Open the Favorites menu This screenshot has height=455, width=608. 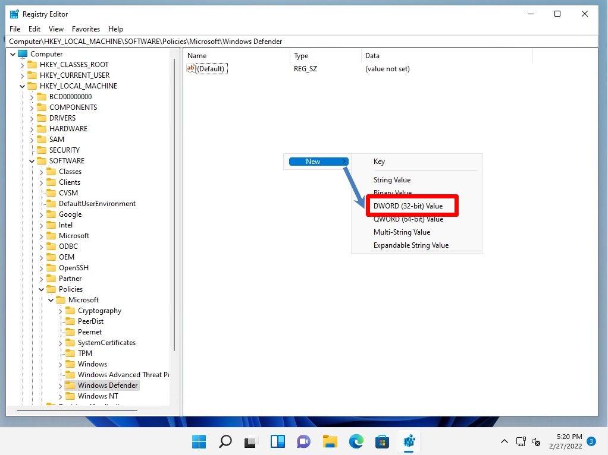pyautogui.click(x=86, y=29)
